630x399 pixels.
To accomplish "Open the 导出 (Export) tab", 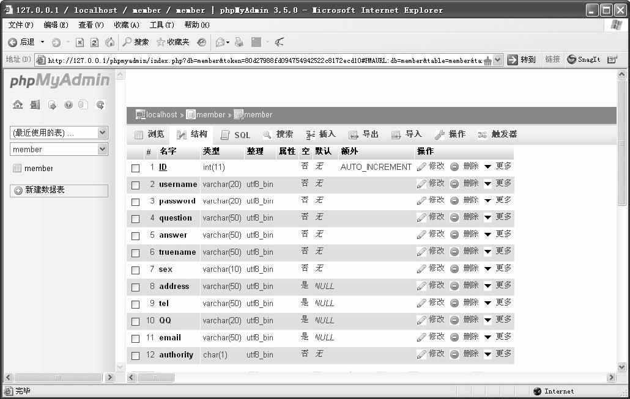I will coord(363,134).
